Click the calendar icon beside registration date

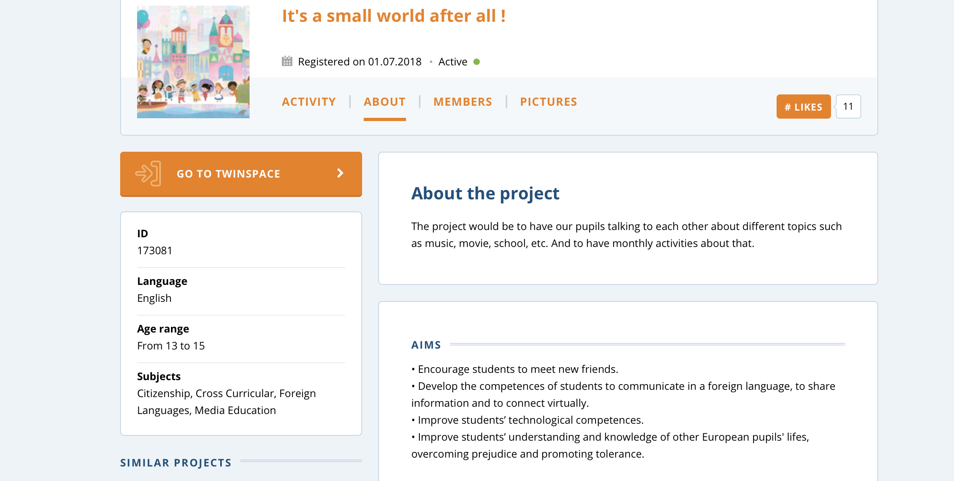(287, 61)
